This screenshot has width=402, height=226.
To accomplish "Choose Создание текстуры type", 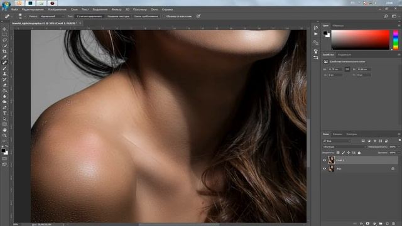I will click(x=118, y=16).
